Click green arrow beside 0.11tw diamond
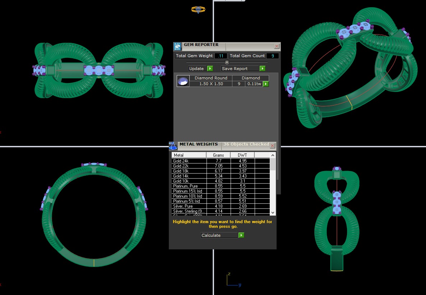Image resolution: width=426 pixels, height=295 pixels. (266, 84)
